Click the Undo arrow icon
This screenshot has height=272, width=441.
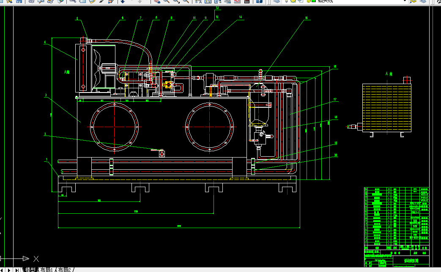(123, 1)
